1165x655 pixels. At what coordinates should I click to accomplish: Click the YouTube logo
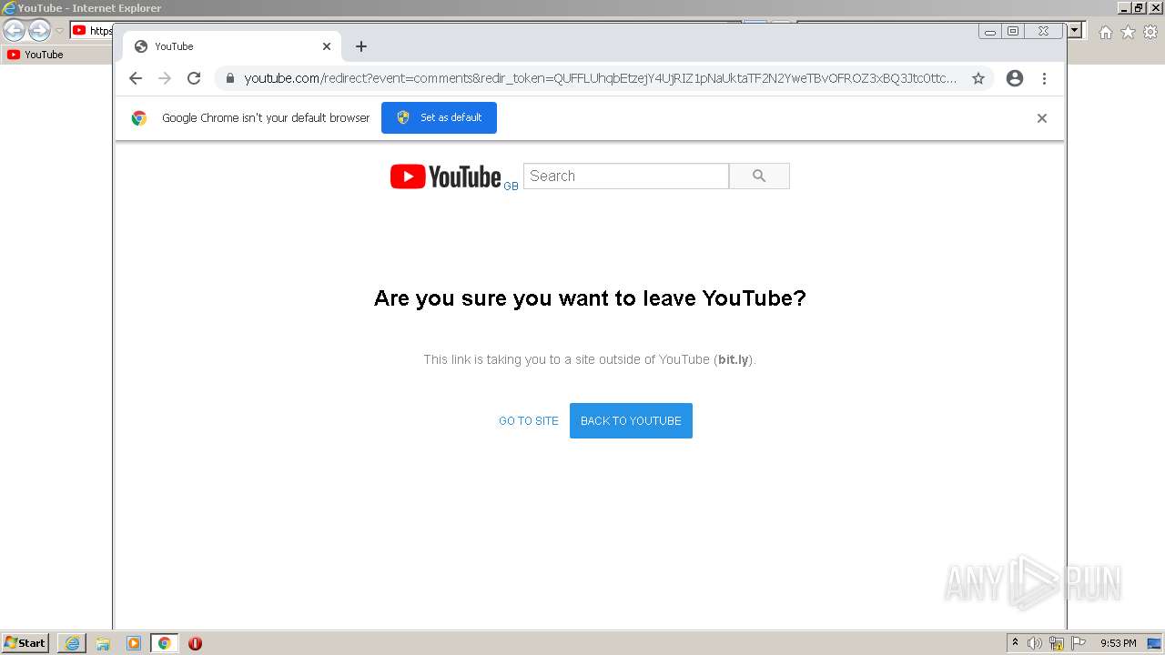(x=446, y=176)
